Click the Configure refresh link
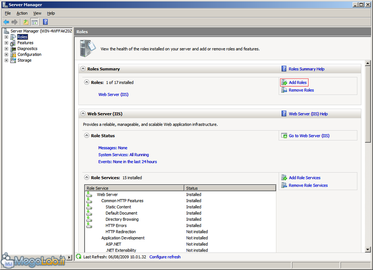 165,257
